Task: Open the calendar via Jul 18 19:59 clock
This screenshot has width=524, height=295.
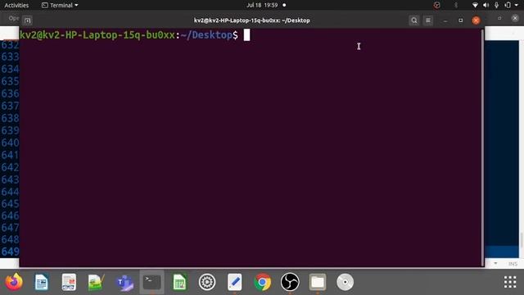Action: pos(262,5)
